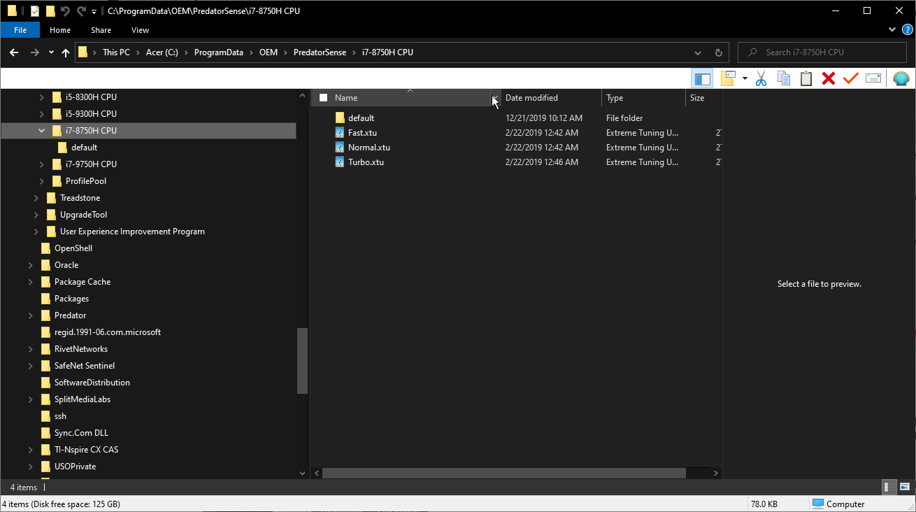The height and width of the screenshot is (512, 916).
Task: Click the refresh icon in address bar
Action: [x=718, y=52]
